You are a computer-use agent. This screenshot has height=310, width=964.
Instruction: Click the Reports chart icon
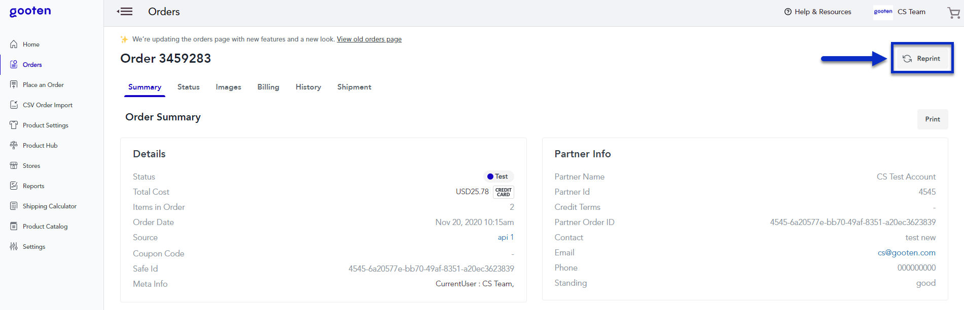click(14, 186)
